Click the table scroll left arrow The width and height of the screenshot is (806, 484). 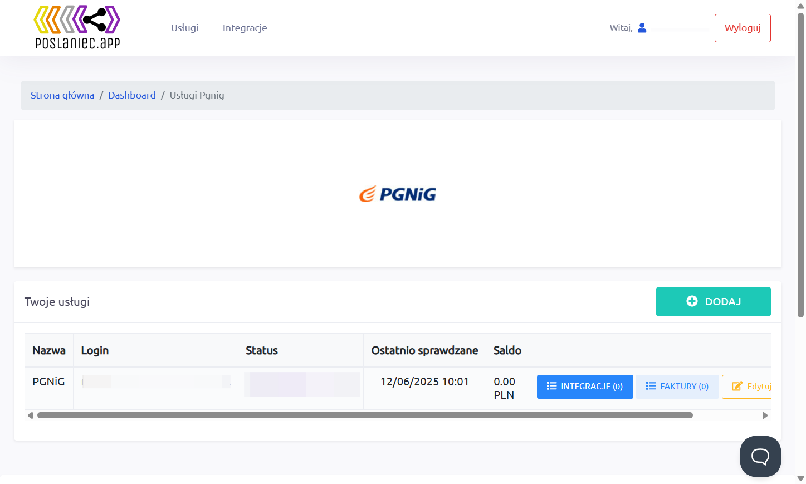(x=30, y=415)
